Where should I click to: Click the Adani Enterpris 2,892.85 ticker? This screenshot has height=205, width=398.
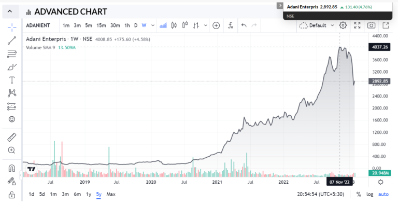pos(312,7)
